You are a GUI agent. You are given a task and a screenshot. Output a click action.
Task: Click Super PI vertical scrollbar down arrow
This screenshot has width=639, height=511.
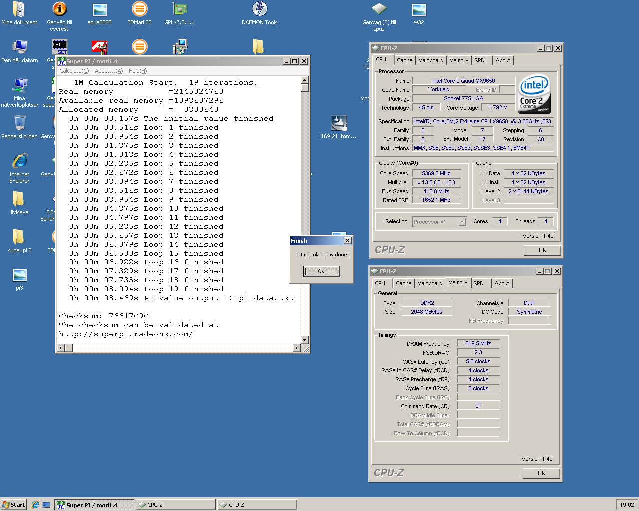(x=305, y=340)
